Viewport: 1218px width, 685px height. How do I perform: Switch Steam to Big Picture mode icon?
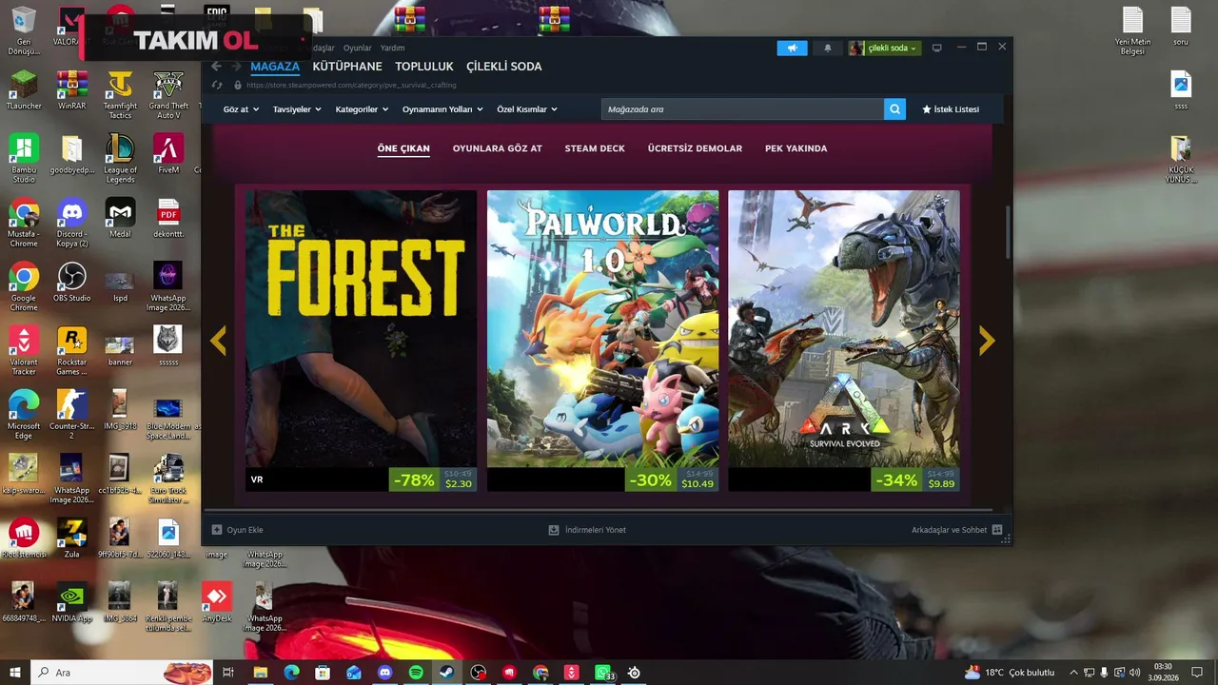[x=936, y=48]
